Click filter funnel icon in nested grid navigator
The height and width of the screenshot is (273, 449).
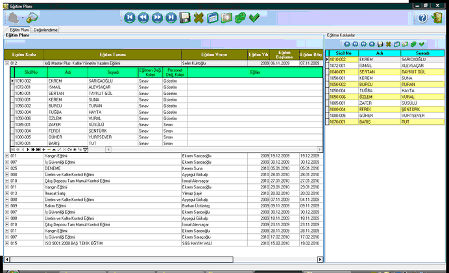coord(86,149)
